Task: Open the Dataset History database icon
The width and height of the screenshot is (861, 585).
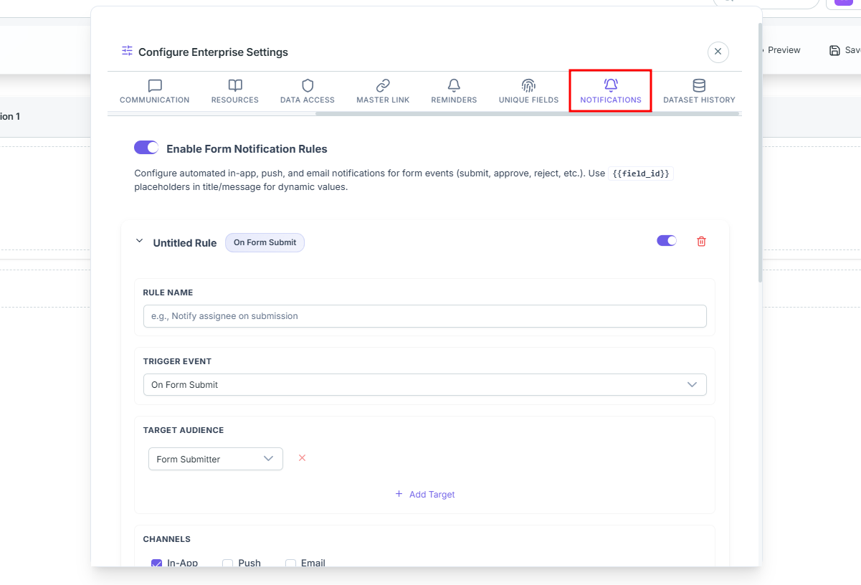Action: [x=699, y=86]
